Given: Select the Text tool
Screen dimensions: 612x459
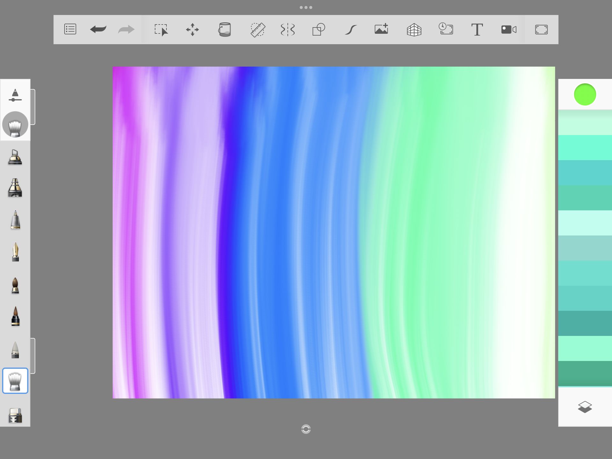Looking at the screenshot, I should tap(477, 30).
